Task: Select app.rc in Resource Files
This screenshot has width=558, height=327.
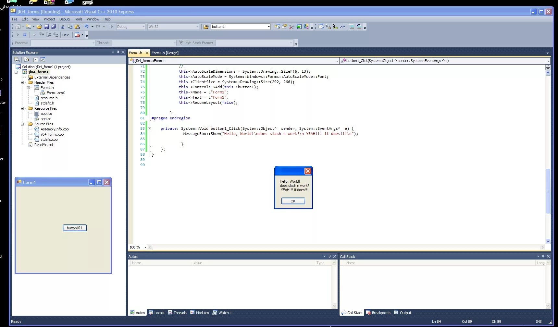Action: pyautogui.click(x=46, y=119)
